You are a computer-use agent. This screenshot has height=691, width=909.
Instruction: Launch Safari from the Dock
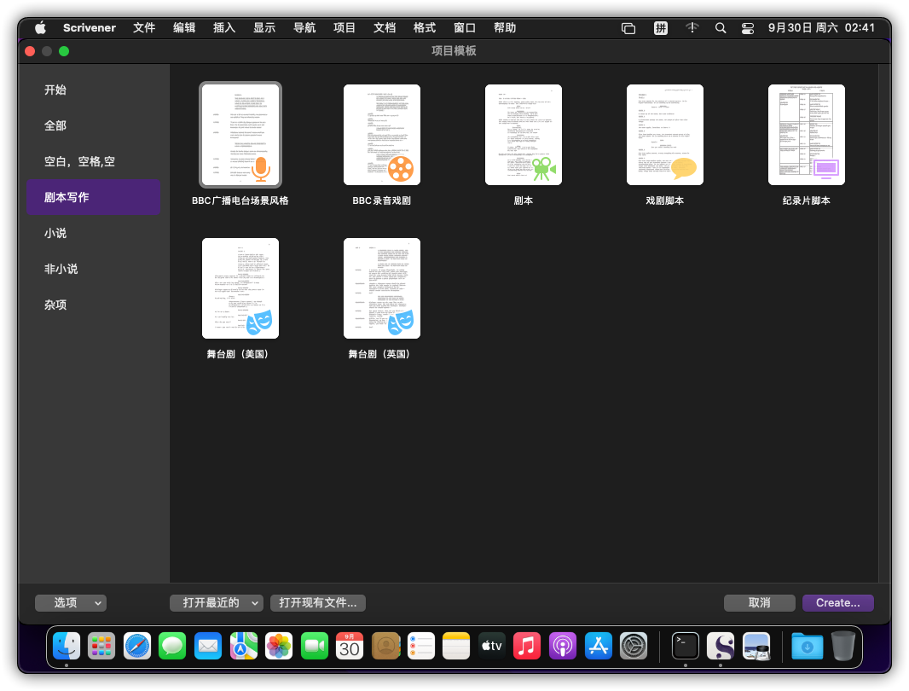[x=136, y=646]
